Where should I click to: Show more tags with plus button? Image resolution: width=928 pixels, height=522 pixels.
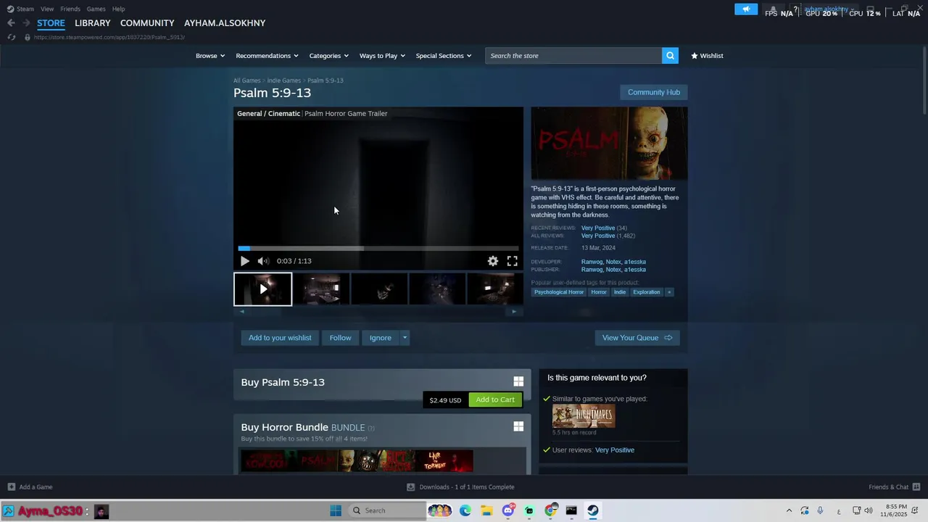669,292
